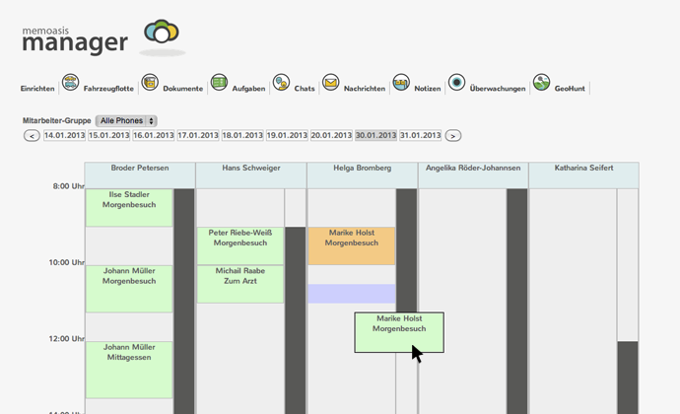Go to next dates with > button
This screenshot has width=680, height=414.
452,136
